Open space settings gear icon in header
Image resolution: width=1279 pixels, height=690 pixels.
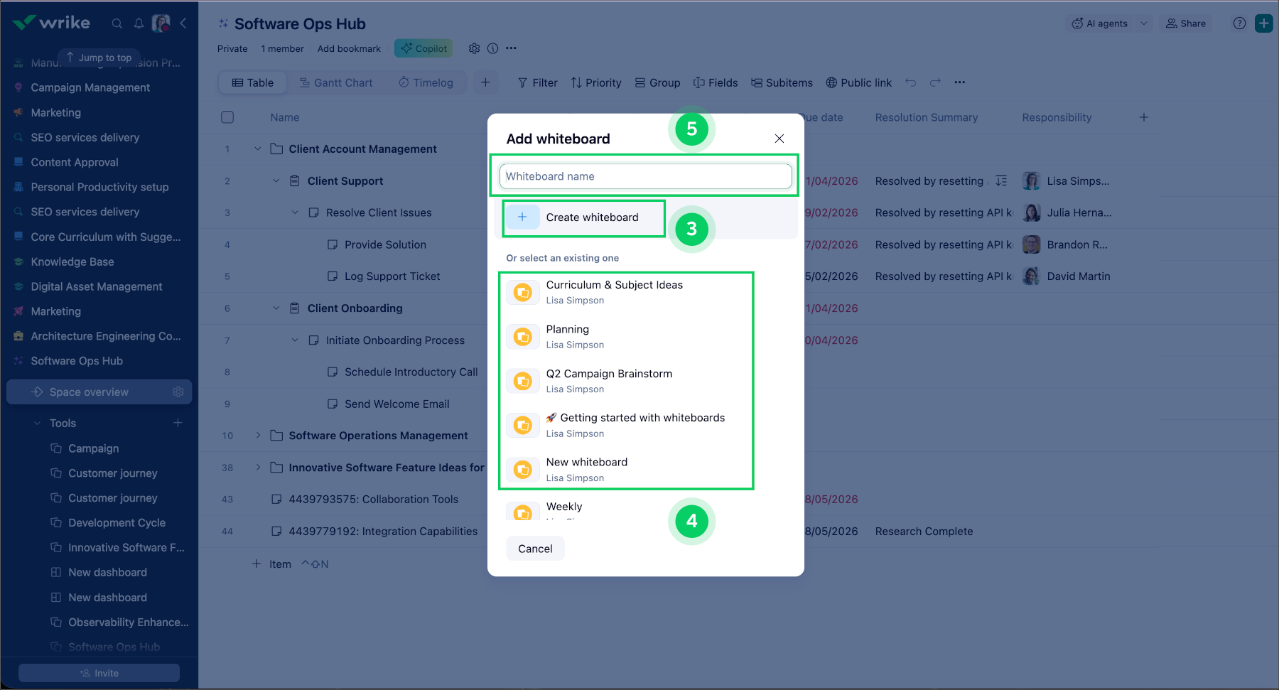[x=474, y=48]
